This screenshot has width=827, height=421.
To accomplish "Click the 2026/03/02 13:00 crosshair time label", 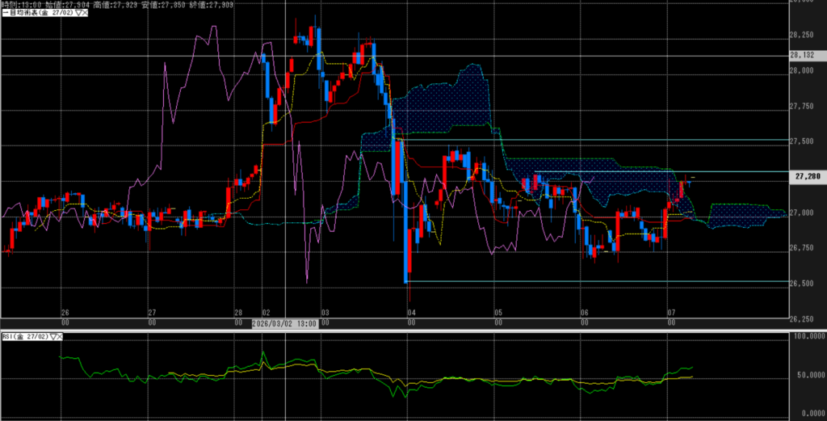I will pyautogui.click(x=285, y=323).
